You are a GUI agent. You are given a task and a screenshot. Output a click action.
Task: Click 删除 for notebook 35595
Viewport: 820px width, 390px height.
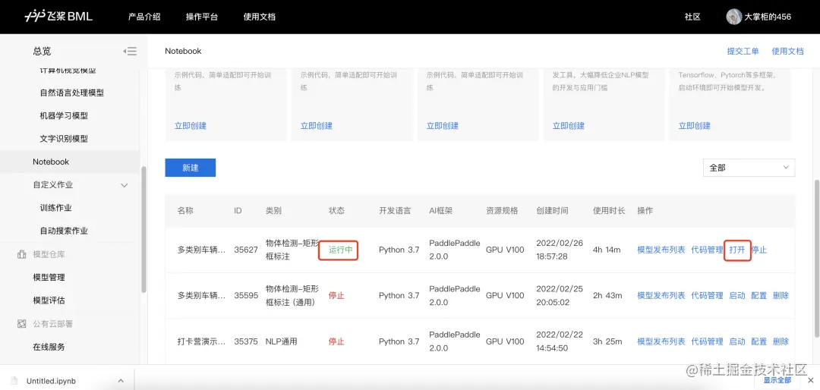point(781,296)
